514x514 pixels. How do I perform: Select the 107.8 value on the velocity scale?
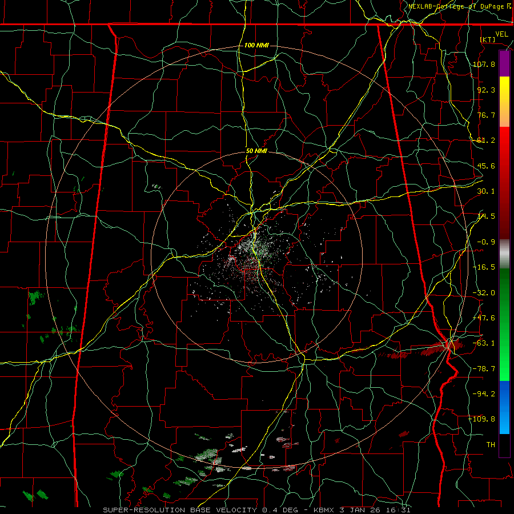(x=484, y=64)
